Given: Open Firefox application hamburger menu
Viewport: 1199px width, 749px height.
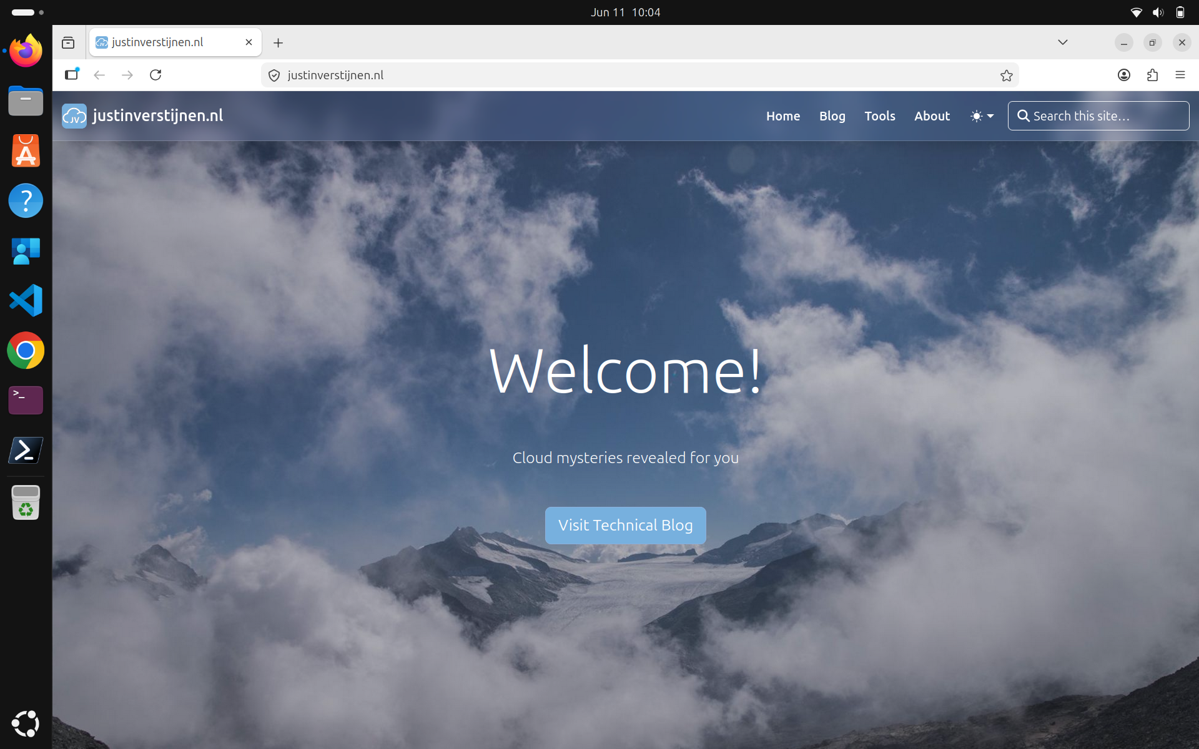Looking at the screenshot, I should pos(1180,75).
